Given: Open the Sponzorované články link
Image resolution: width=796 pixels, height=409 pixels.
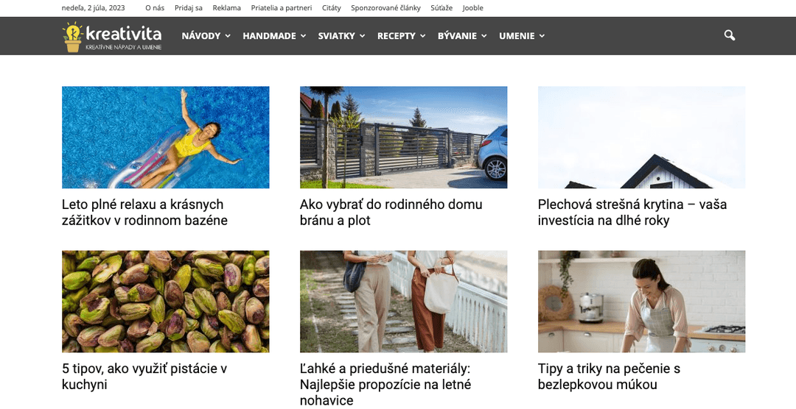Looking at the screenshot, I should (385, 8).
